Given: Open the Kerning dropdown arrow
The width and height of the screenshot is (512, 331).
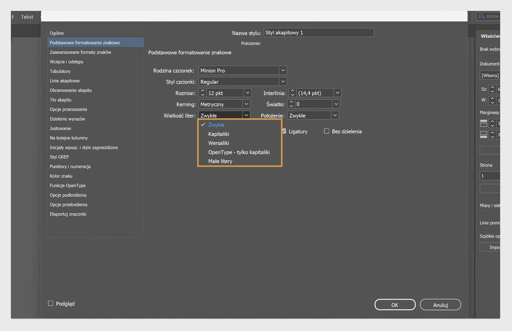Looking at the screenshot, I should click(x=246, y=104).
